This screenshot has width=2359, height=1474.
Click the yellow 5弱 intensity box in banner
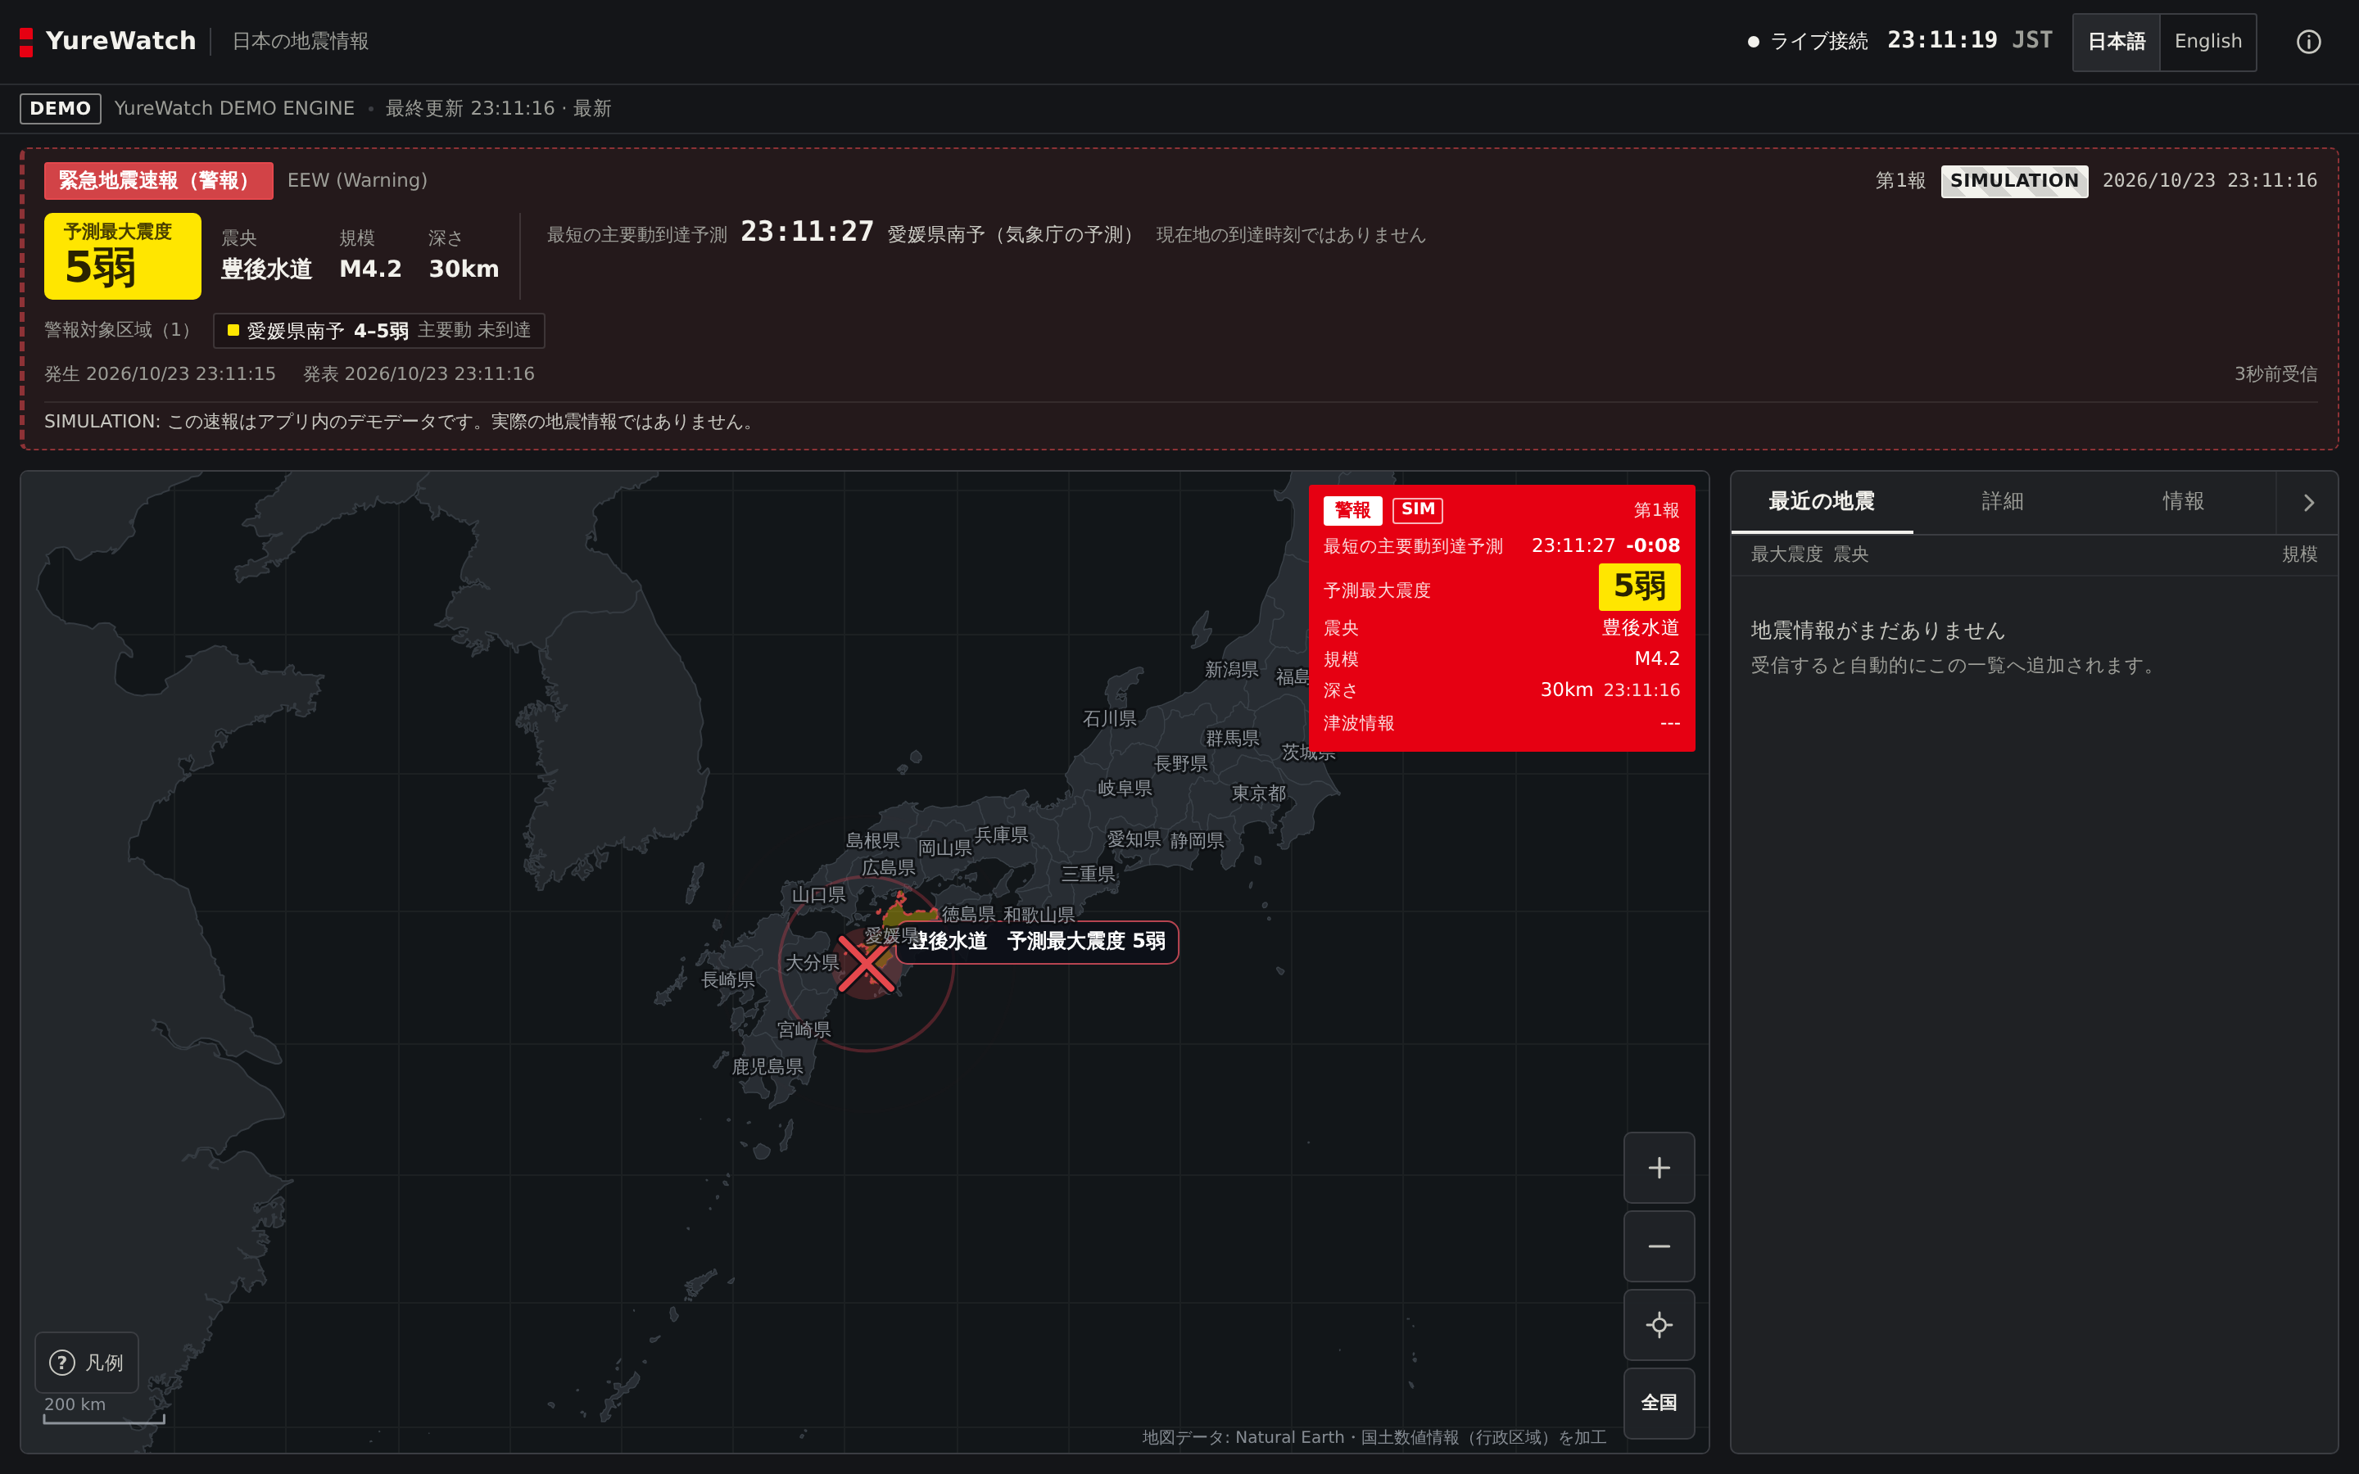[123, 255]
